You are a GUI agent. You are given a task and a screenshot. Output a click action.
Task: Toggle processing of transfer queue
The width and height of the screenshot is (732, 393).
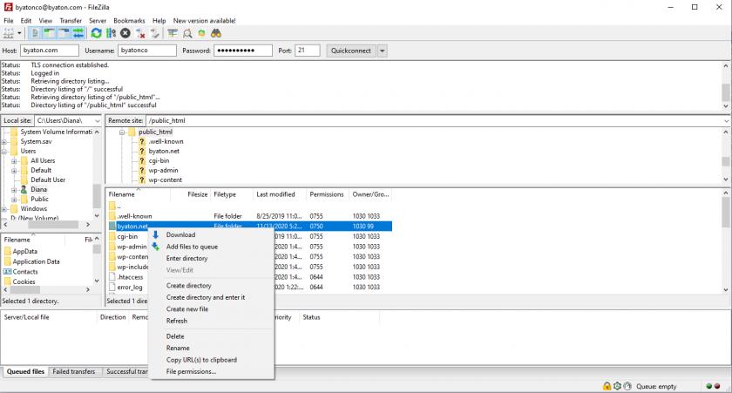pyautogui.click(x=111, y=33)
